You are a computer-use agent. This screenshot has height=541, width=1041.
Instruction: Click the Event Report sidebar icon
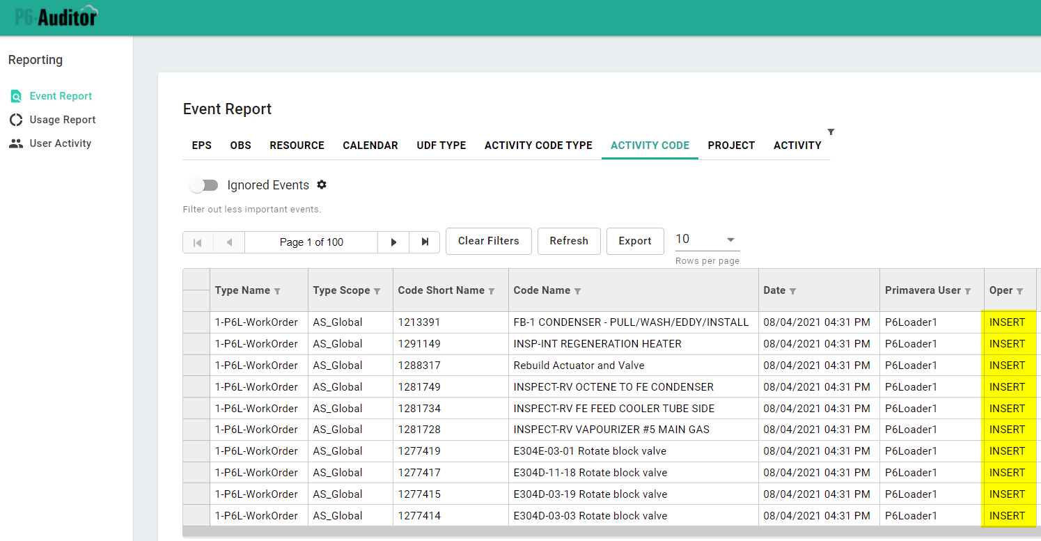(15, 96)
